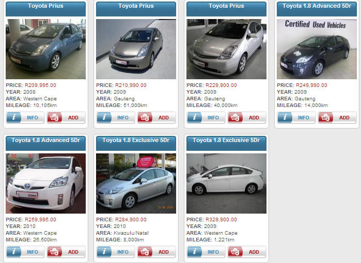The height and width of the screenshot is (263, 361).
Task: Click info icon for R209,995 blue Prius
Action: coord(14,117)
